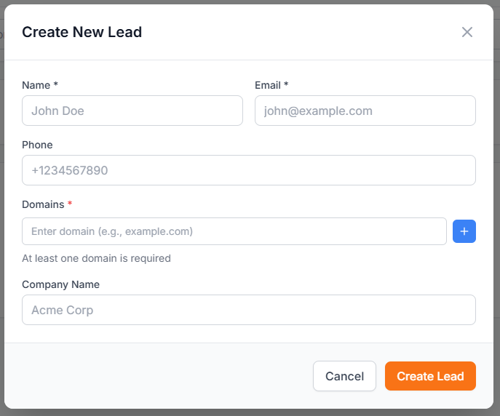Click the Name field label

click(x=36, y=85)
